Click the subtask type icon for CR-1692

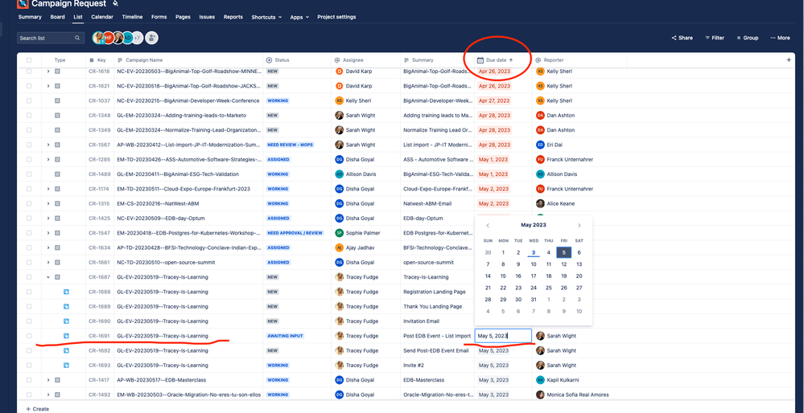click(x=66, y=350)
